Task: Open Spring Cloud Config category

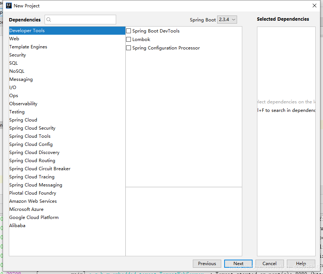Action: click(67, 144)
